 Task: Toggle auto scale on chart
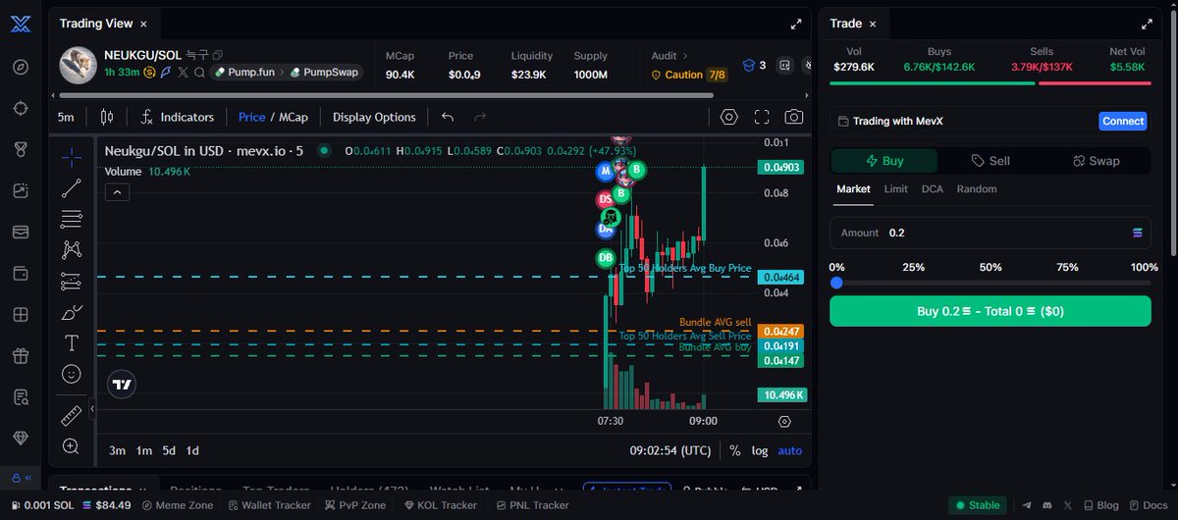[x=790, y=450]
